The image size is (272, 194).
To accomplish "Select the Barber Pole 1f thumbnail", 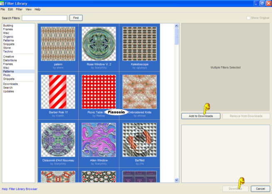I will click(x=58, y=92).
